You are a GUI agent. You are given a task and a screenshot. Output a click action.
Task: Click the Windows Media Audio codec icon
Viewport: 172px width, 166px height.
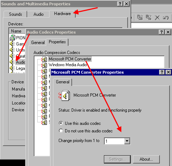pyautogui.click(x=44, y=65)
